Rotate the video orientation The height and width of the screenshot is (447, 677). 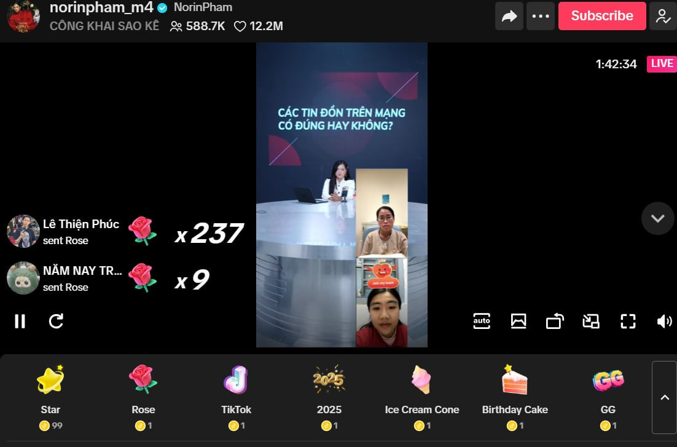pyautogui.click(x=555, y=321)
